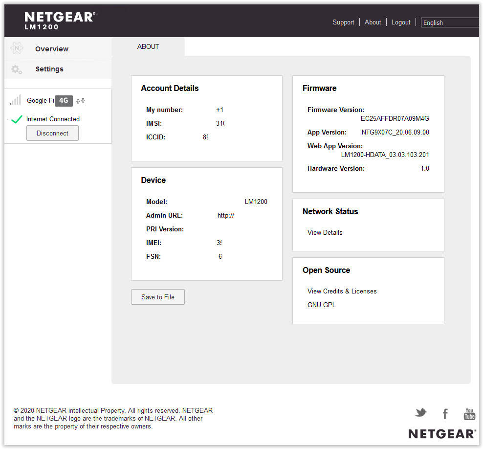
Task: Open NETGEAR YouTube channel icon
Action: click(x=469, y=414)
